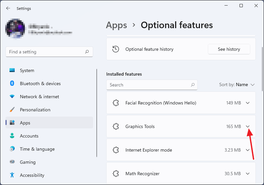
Task: Click the back arrow in Settings title bar
Action: pyautogui.click(x=8, y=9)
